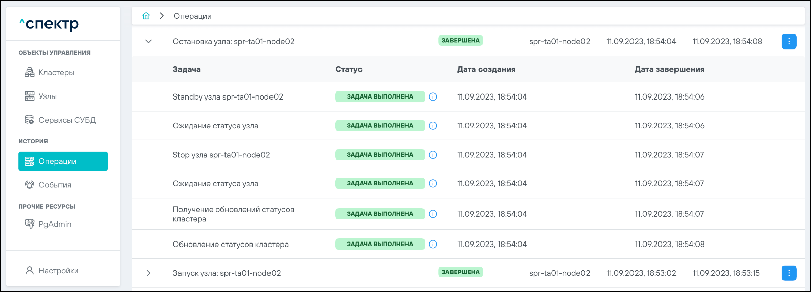The image size is (811, 292).
Task: Collapse the Остановка узла operation row
Action: (x=148, y=41)
